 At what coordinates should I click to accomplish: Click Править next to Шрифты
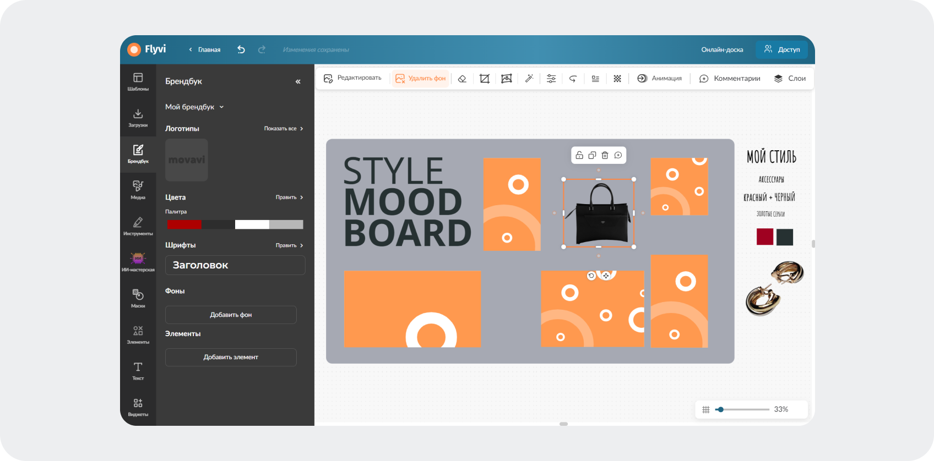click(290, 245)
